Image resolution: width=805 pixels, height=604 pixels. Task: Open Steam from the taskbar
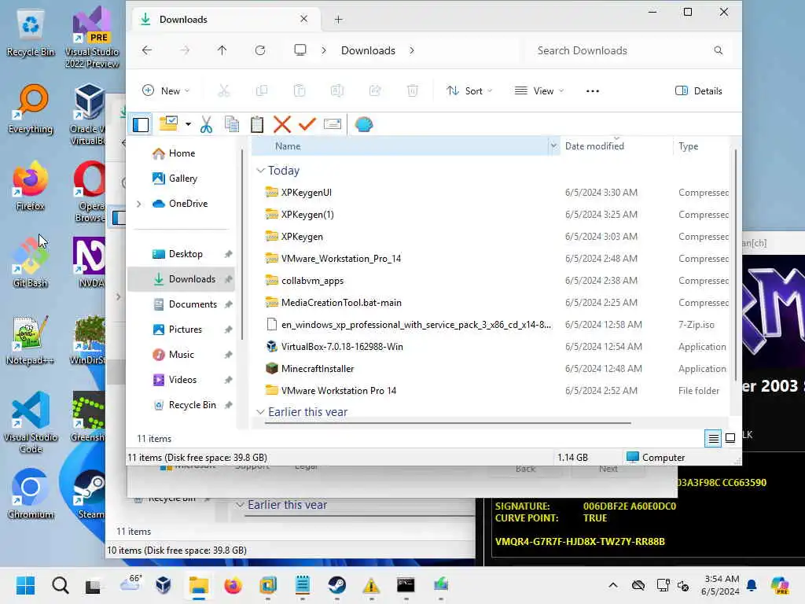(336, 585)
